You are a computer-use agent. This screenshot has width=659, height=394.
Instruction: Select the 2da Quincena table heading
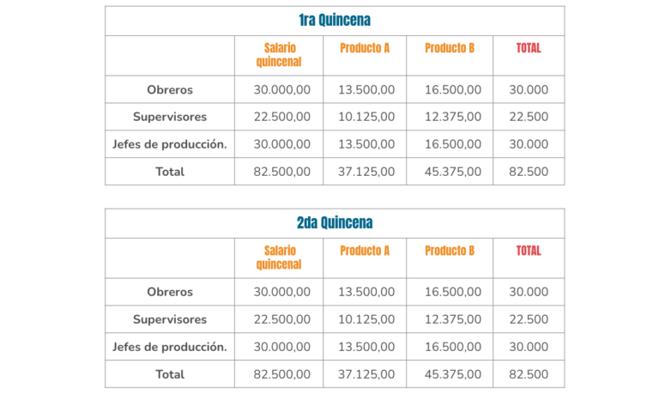(335, 223)
